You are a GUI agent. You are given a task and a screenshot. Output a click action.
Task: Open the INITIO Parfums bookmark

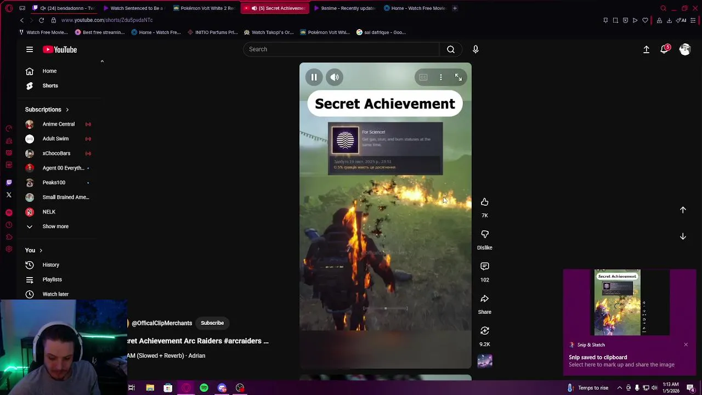(x=213, y=32)
